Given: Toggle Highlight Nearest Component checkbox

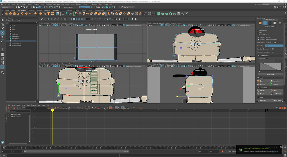Looking at the screenshot, I should (258, 39).
